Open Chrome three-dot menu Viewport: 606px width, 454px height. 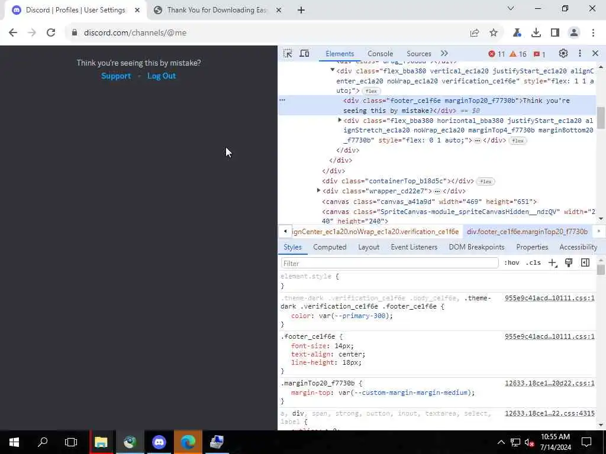[593, 33]
